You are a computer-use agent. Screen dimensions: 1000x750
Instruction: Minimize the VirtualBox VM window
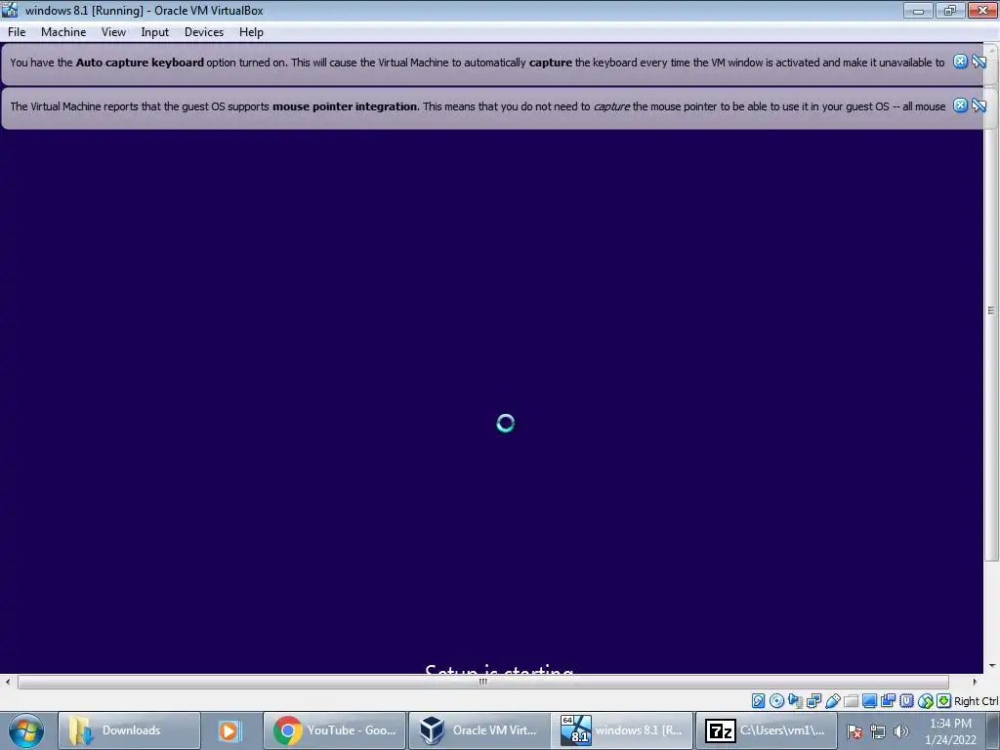(918, 10)
